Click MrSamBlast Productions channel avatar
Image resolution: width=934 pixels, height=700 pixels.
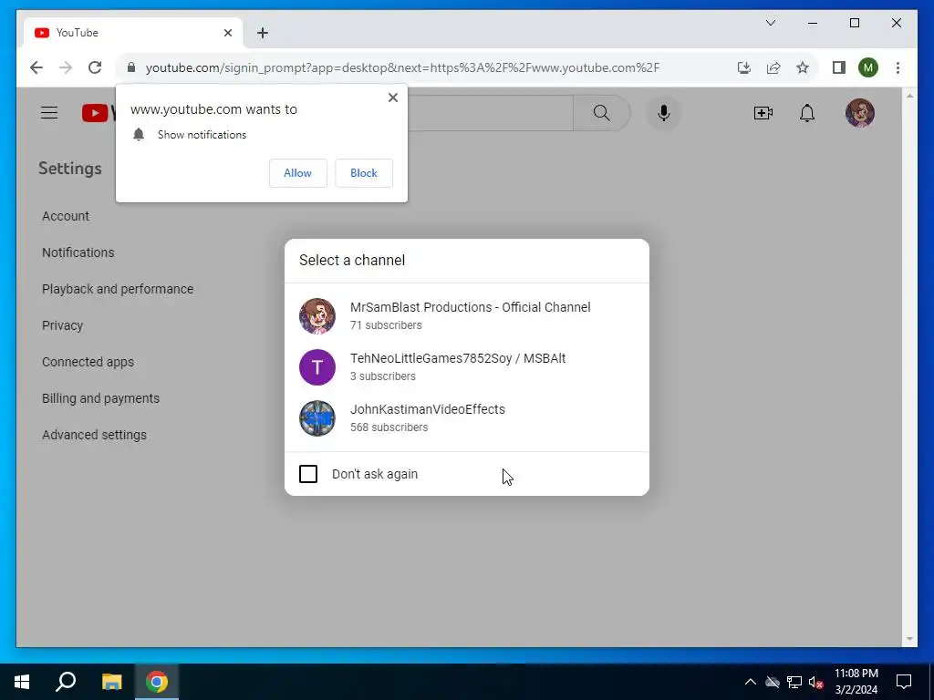coord(317,316)
